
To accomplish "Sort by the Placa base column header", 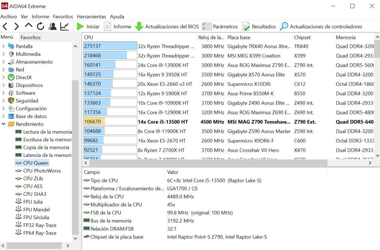I will click(x=259, y=37).
